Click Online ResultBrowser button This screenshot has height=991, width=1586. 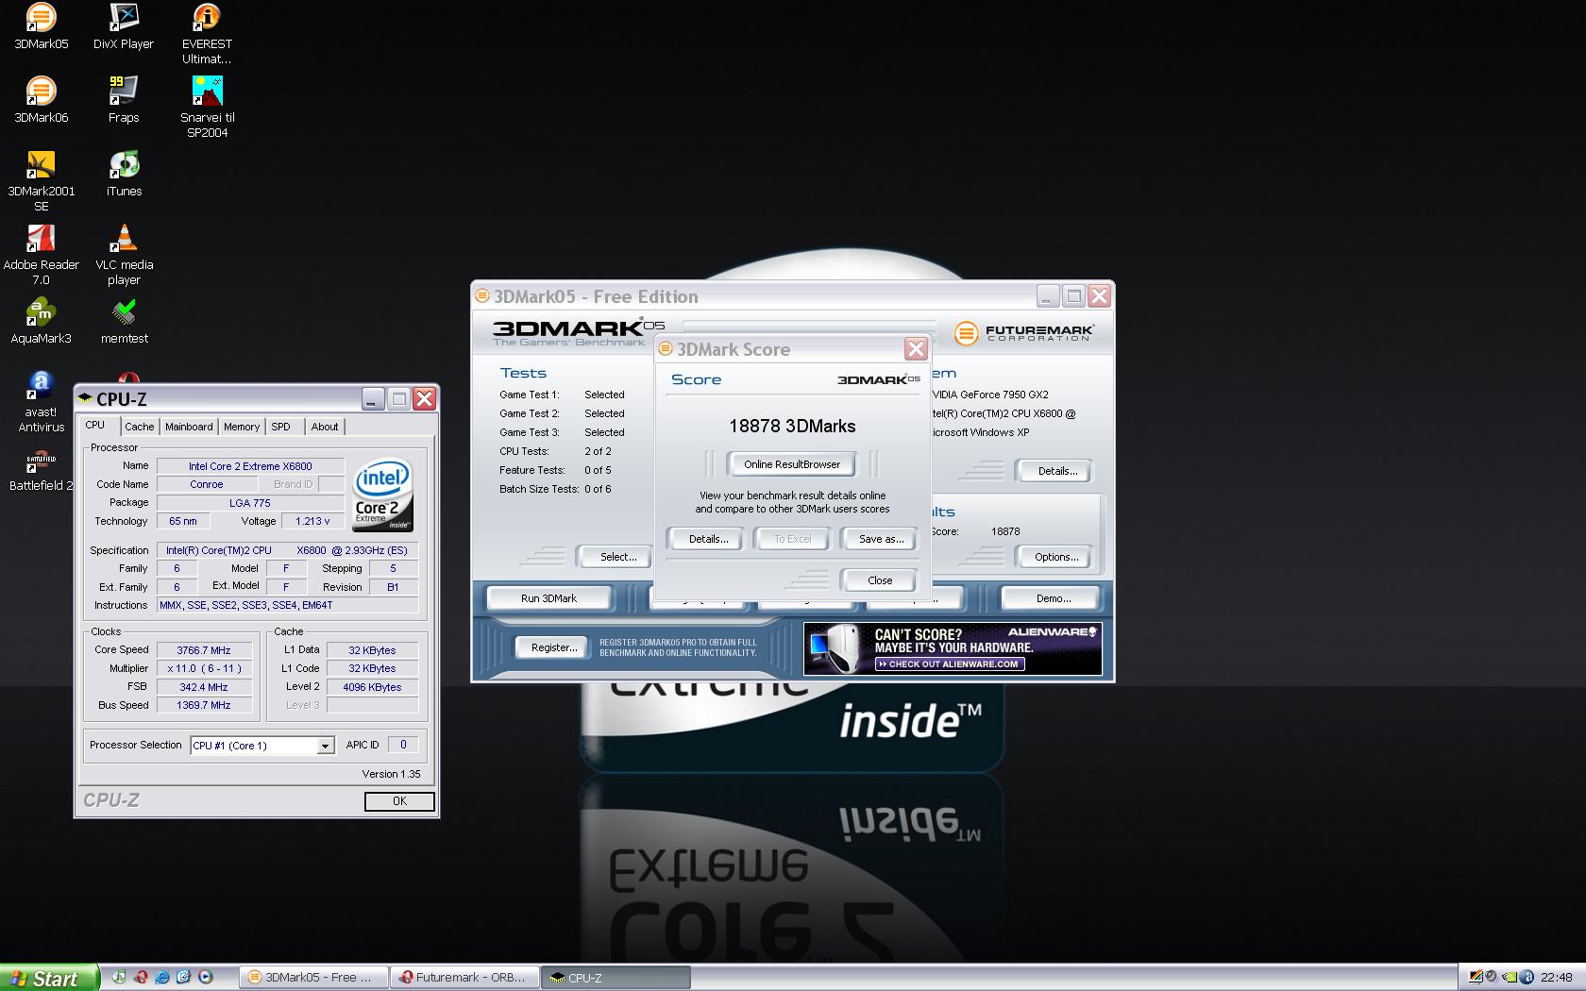(x=792, y=464)
